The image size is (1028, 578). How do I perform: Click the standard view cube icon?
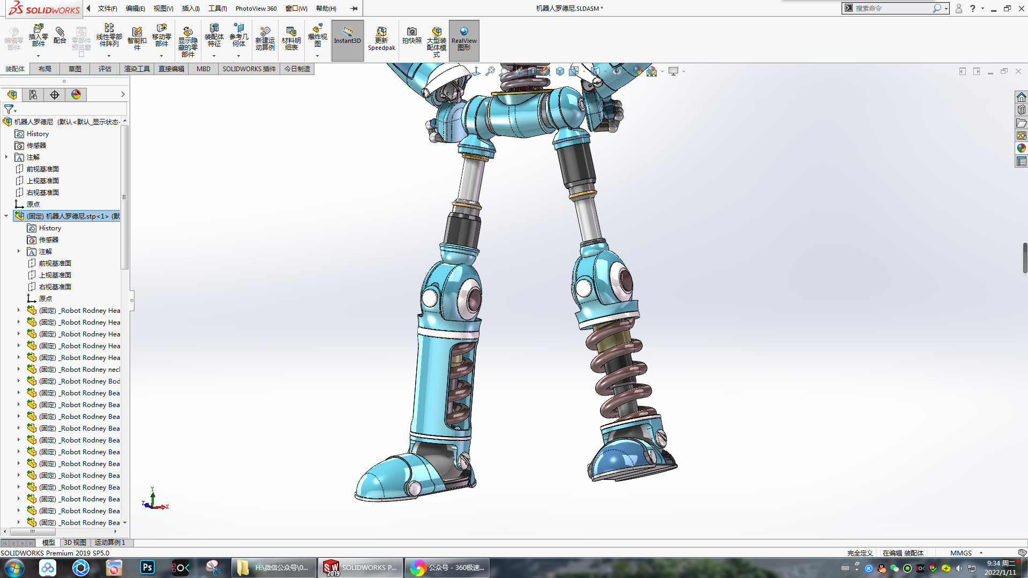560,71
